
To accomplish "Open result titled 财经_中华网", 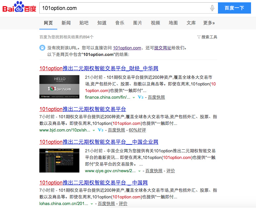I will point(99,68).
